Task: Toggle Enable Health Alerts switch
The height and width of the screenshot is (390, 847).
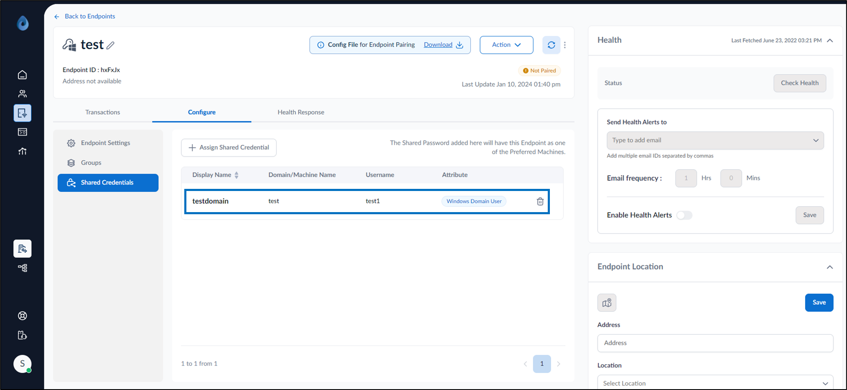Action: (x=684, y=215)
